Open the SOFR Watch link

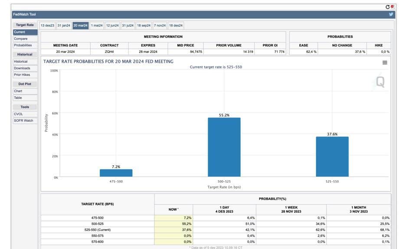(25, 120)
